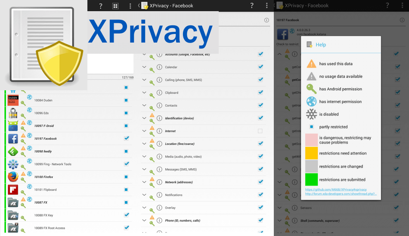Screen dimensions: 409x236
Task: Toggle restriction checkbox for 10088 FX Key
Action: [127, 215]
